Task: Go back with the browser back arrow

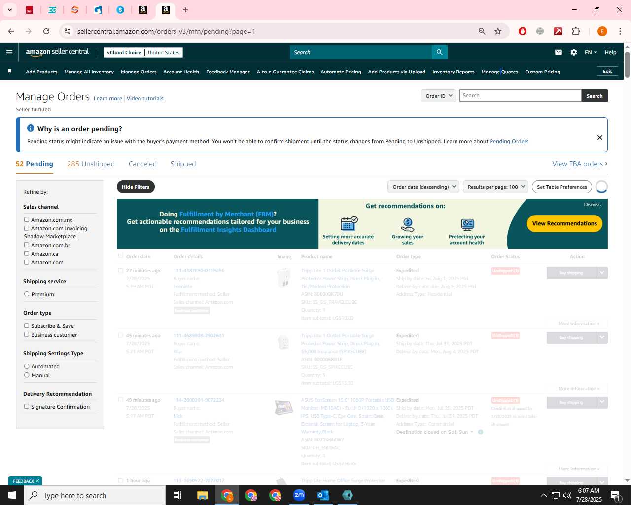Action: 11,31
